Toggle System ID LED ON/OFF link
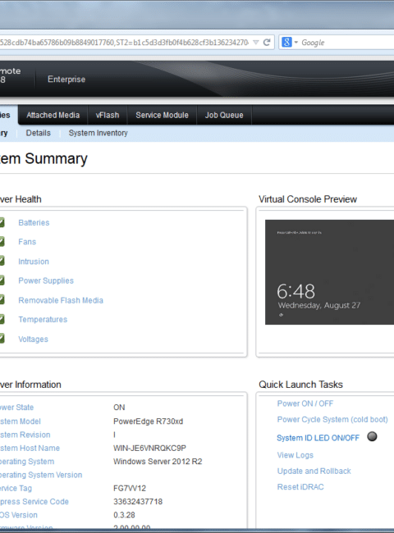The image size is (394, 533). 318,438
